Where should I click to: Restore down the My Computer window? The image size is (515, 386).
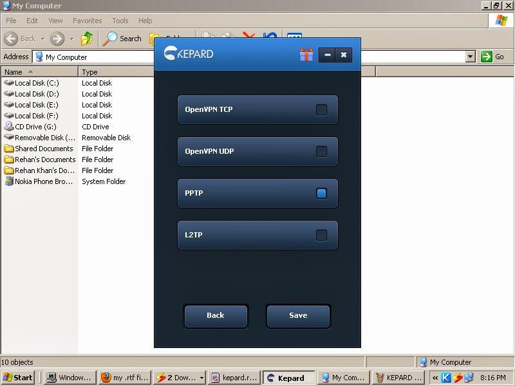(x=496, y=6)
